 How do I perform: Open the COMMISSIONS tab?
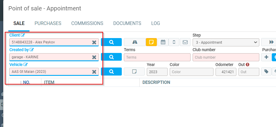[x=87, y=23]
